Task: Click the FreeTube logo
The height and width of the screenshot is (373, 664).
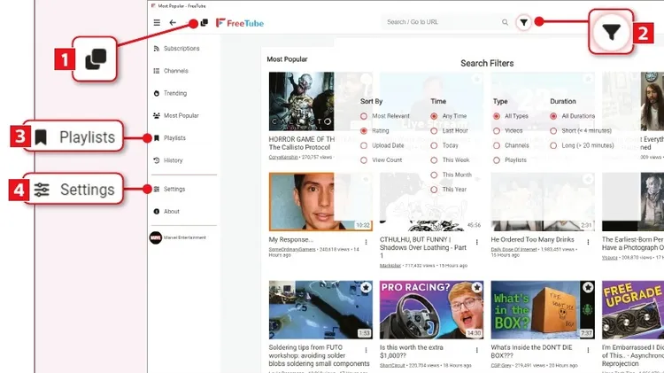Action: coord(240,23)
